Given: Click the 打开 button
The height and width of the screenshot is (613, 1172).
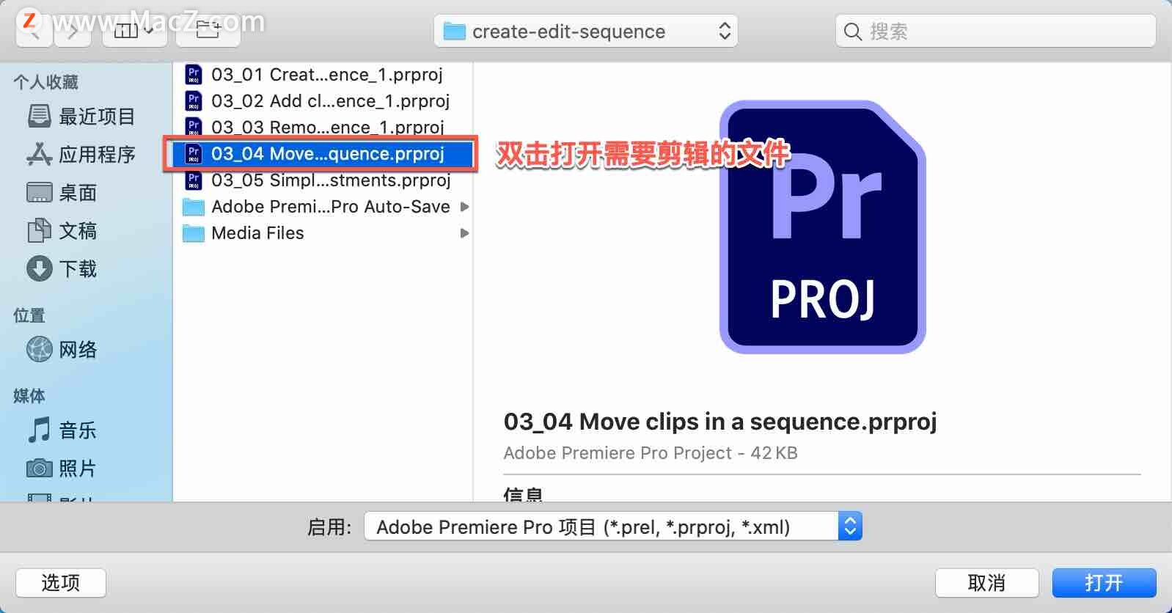Looking at the screenshot, I should pos(1104,583).
